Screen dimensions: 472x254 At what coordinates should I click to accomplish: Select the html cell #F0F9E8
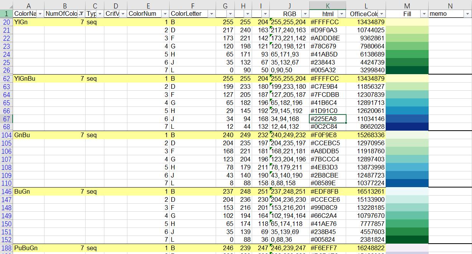tap(328, 135)
